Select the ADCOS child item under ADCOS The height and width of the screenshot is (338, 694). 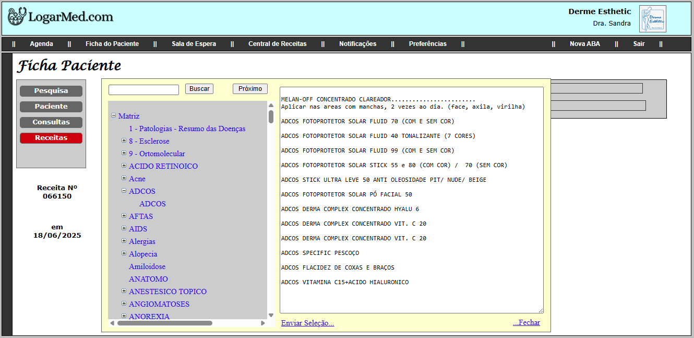[152, 204]
